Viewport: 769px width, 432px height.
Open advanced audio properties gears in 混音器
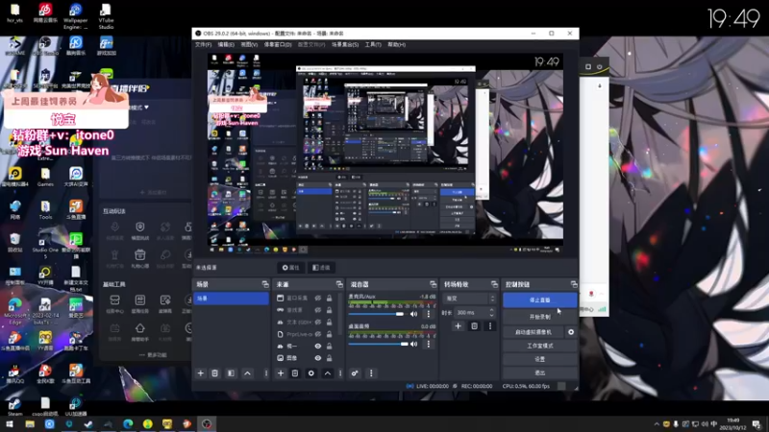355,373
